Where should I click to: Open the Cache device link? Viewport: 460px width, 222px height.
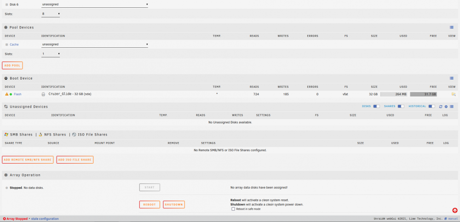pyautogui.click(x=14, y=45)
